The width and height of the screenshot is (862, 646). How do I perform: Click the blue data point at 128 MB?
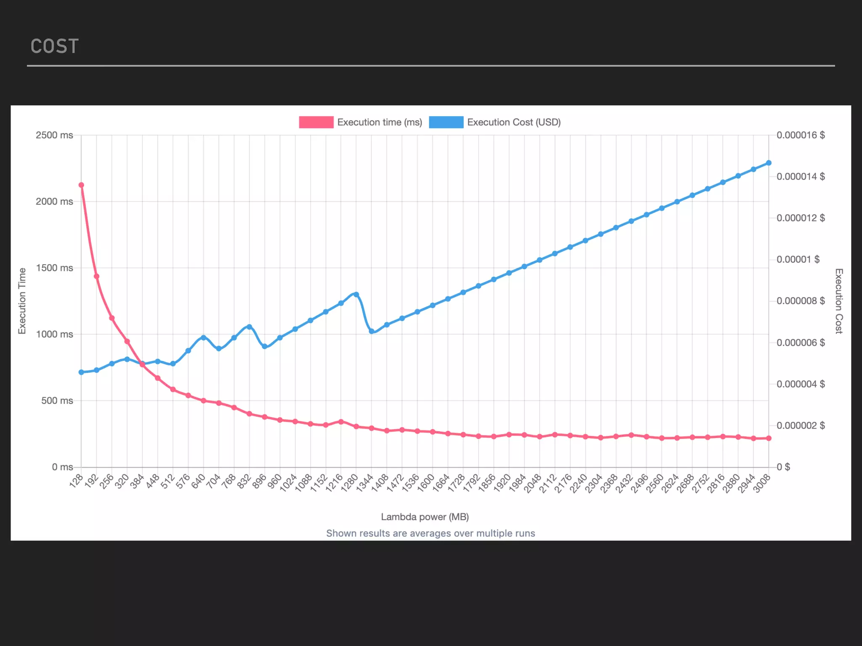click(81, 372)
